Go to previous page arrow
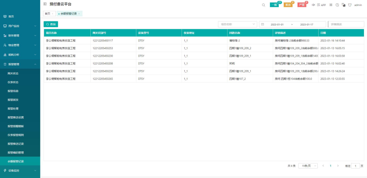The width and height of the screenshot is (367, 178). pyautogui.click(x=323, y=165)
